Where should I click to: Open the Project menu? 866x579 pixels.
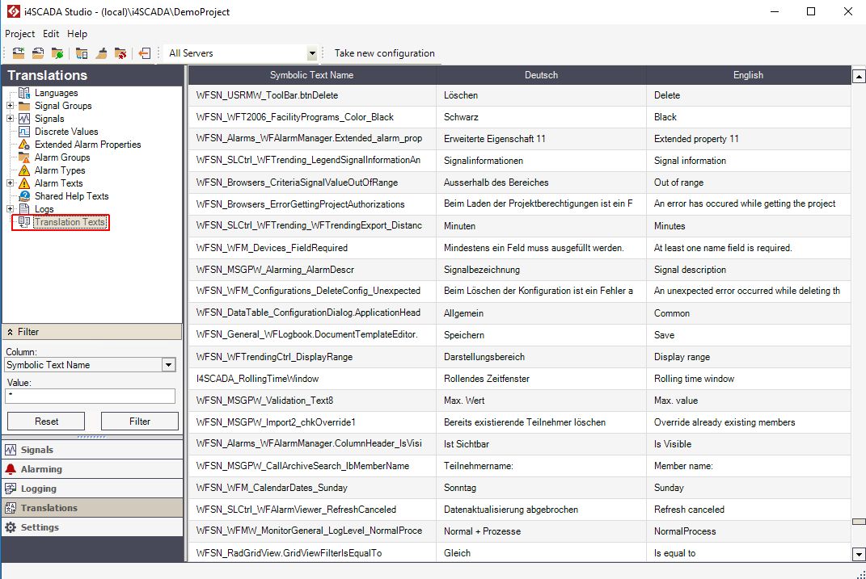point(20,34)
